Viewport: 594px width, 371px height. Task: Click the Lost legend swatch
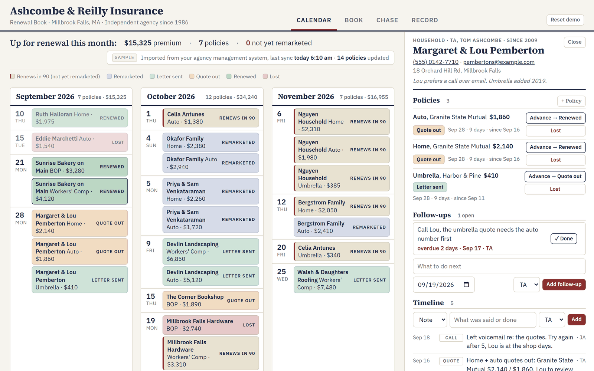click(265, 76)
